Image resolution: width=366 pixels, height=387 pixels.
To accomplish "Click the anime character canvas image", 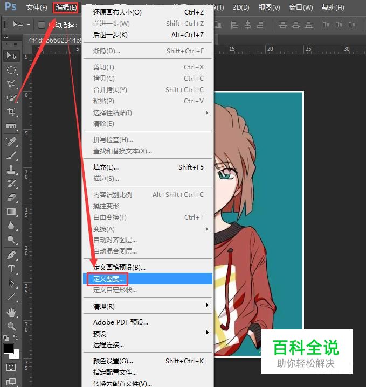I will coord(259,224).
